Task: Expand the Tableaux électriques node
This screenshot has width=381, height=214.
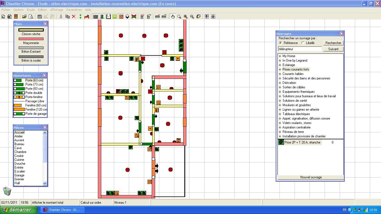Action: pos(280,114)
